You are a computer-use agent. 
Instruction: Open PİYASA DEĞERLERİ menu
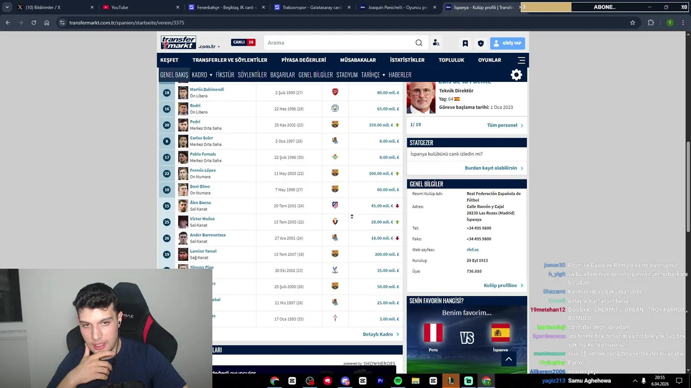point(303,60)
